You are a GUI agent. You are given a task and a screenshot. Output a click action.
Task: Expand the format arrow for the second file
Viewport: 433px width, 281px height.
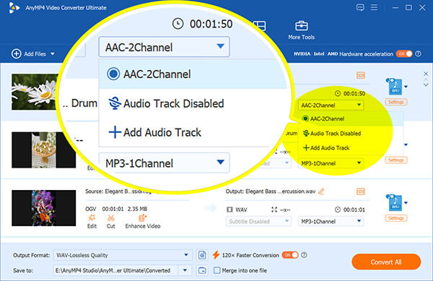click(x=406, y=144)
